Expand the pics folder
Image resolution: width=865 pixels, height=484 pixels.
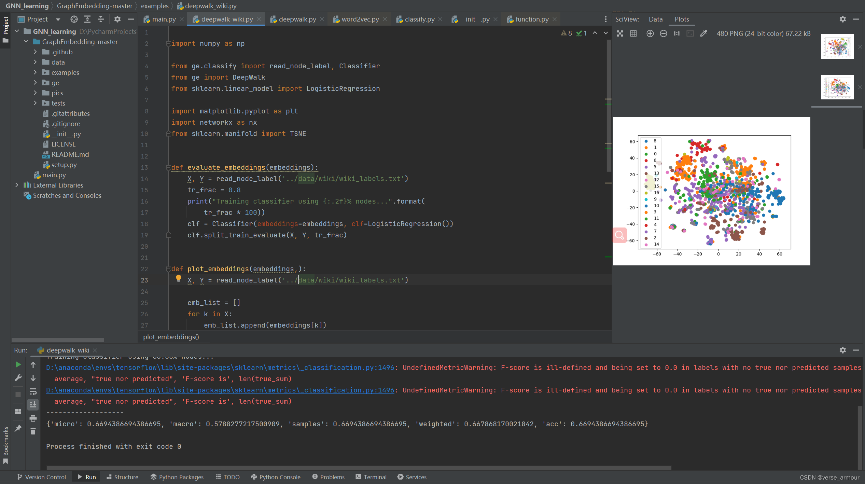[x=35, y=93]
